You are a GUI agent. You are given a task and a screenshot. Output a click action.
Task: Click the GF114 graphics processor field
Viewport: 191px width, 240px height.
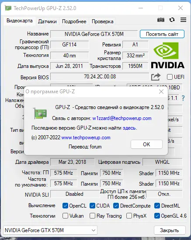coord(69,45)
